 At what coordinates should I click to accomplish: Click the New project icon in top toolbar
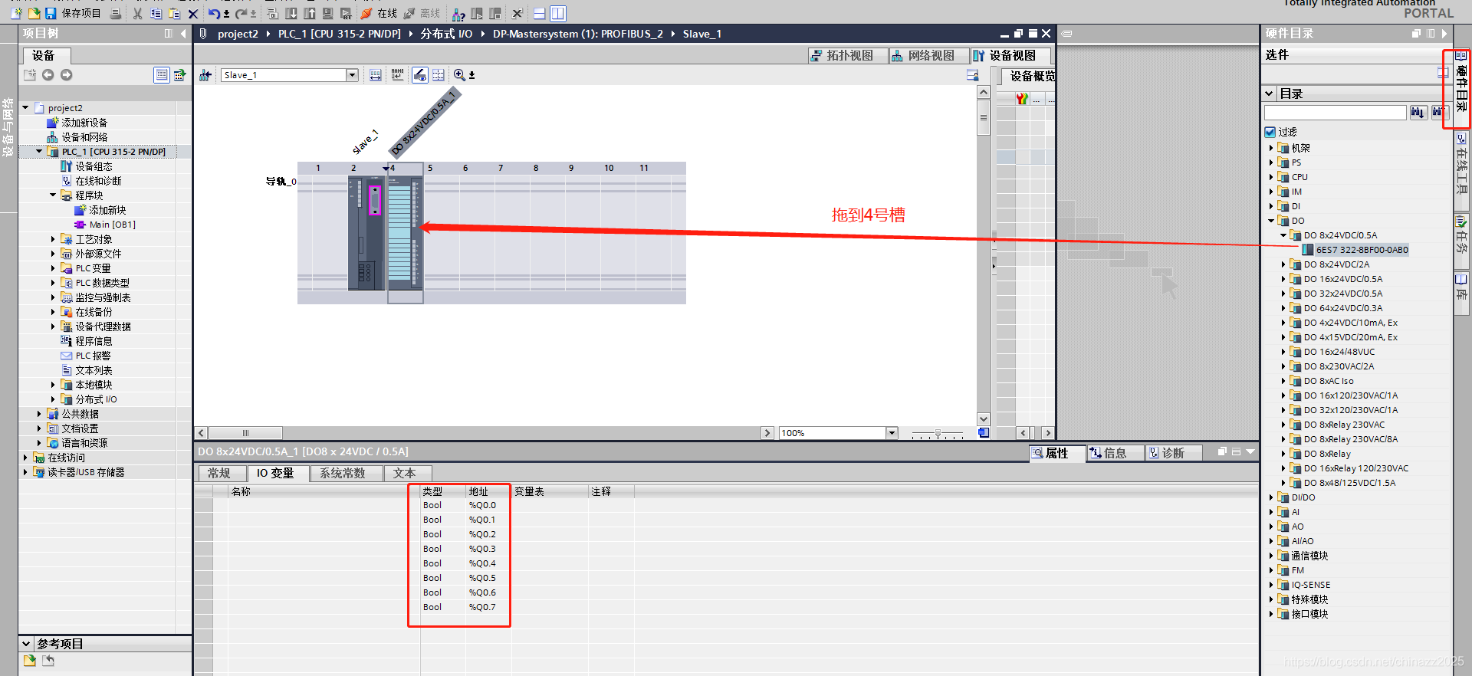click(16, 13)
